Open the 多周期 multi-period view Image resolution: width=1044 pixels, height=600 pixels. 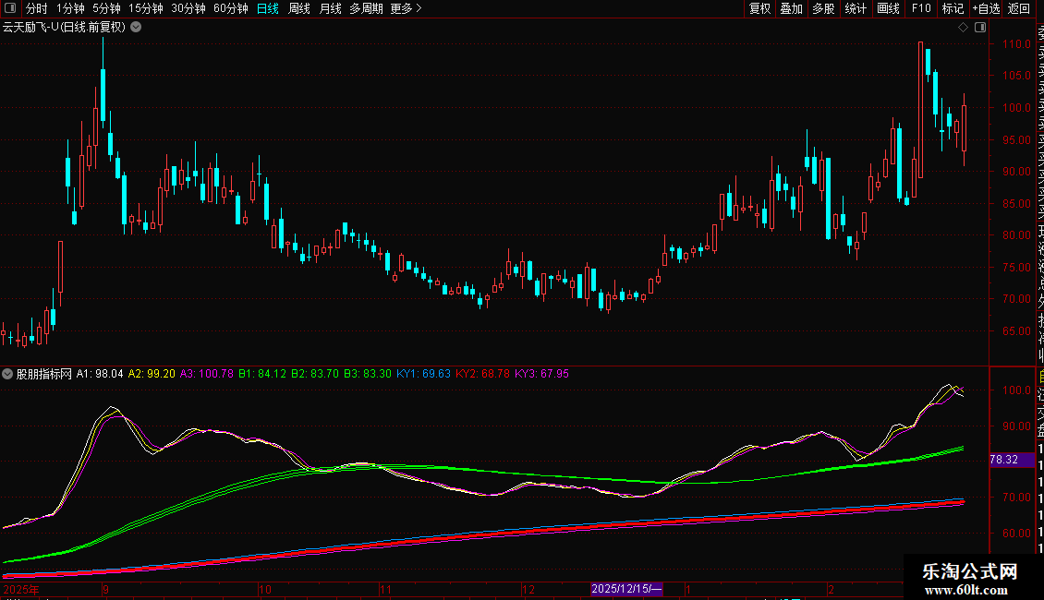(366, 8)
